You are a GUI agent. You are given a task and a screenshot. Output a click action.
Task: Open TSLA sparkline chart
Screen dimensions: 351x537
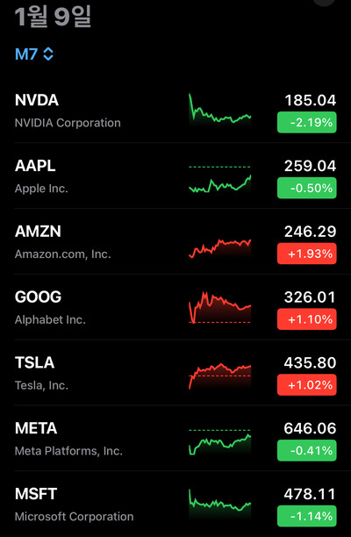click(220, 376)
